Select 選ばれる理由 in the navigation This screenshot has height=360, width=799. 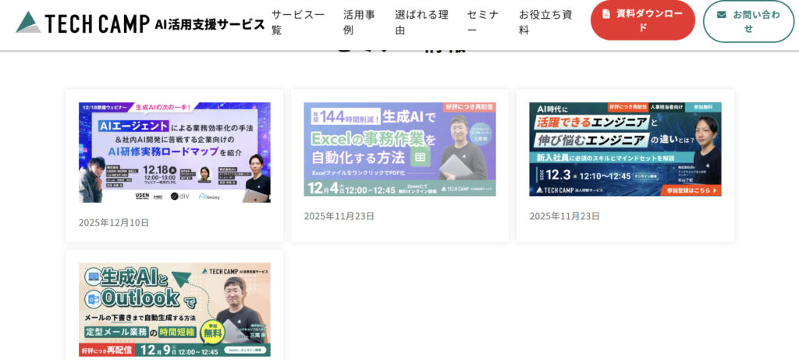point(421,22)
